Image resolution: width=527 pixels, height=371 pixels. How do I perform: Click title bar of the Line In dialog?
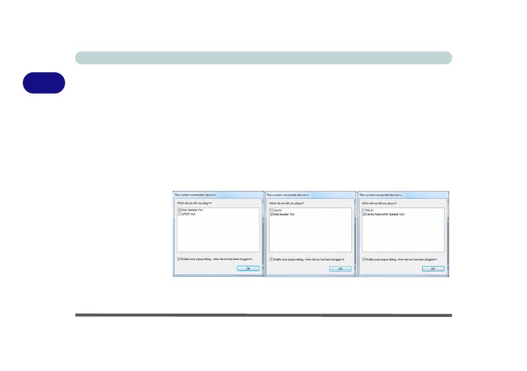[x=310, y=195]
